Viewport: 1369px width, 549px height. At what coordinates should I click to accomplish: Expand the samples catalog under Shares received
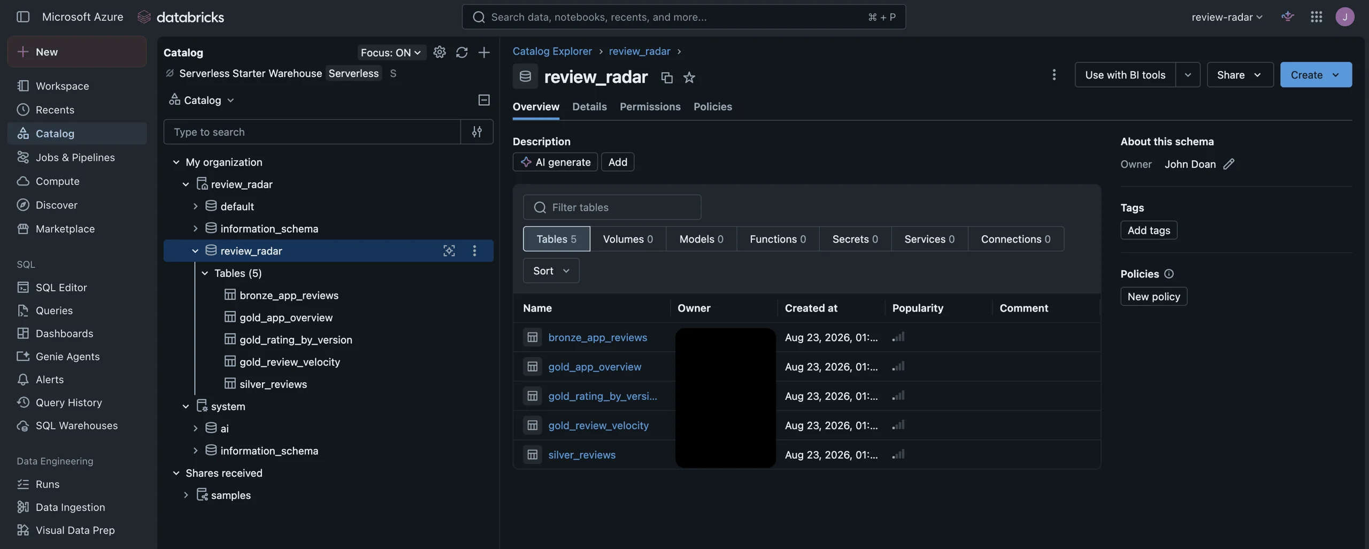click(186, 495)
